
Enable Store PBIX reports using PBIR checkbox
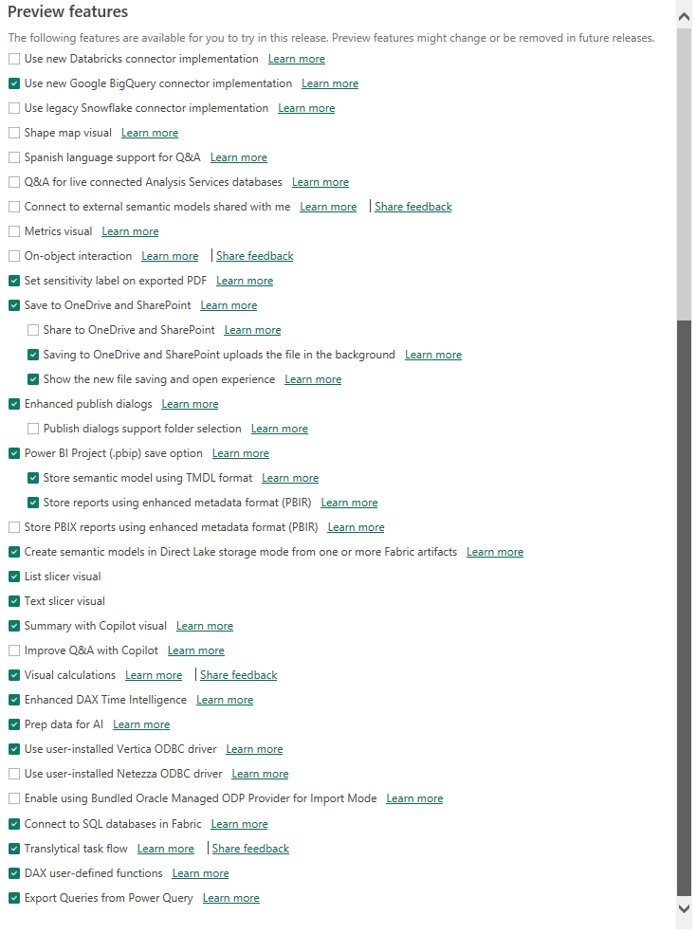[x=14, y=528]
